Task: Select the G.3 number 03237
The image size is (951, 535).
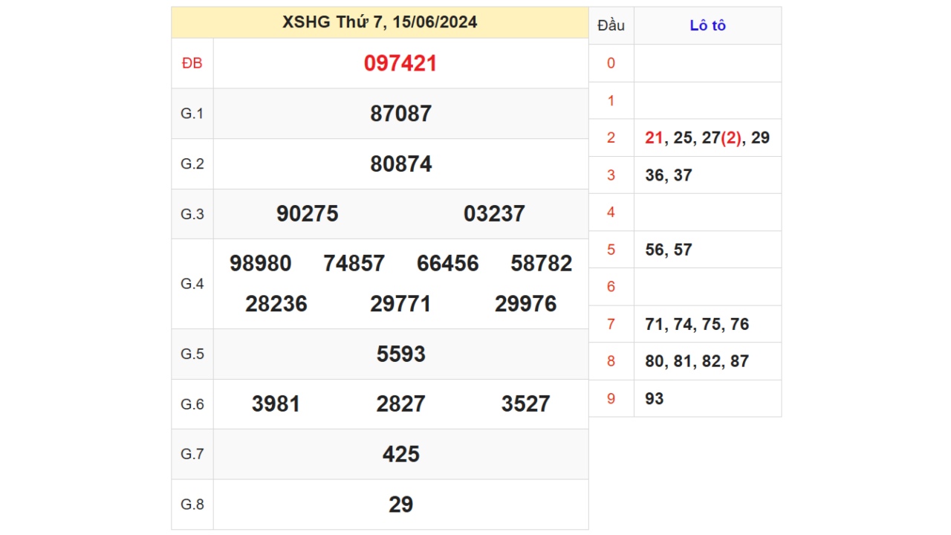Action: 494,214
